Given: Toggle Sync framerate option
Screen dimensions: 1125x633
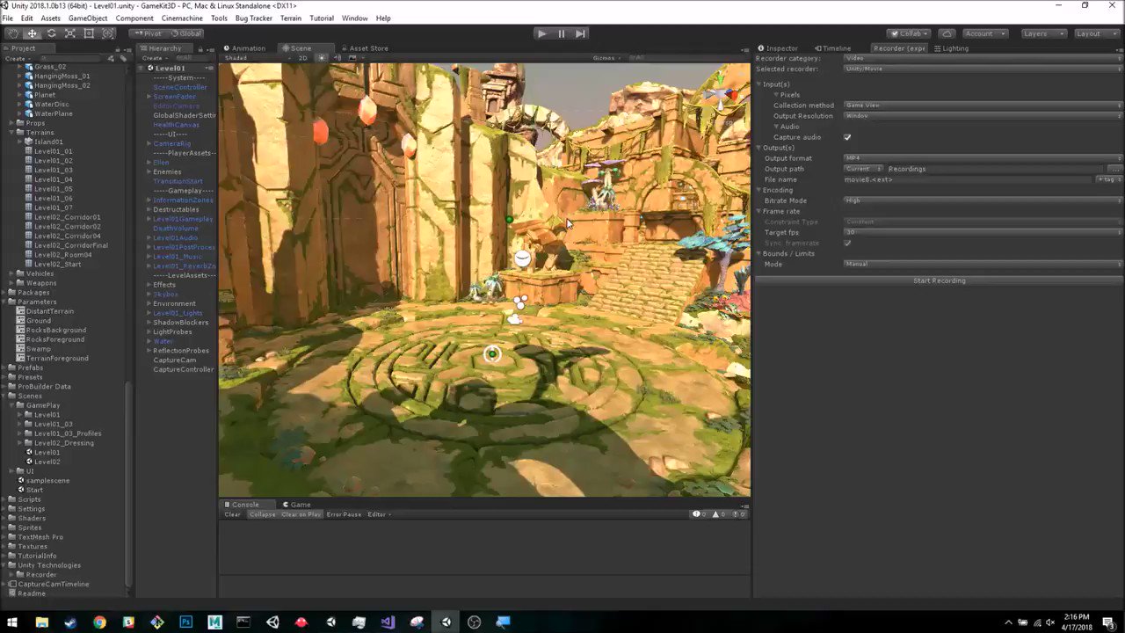Looking at the screenshot, I should point(847,244).
